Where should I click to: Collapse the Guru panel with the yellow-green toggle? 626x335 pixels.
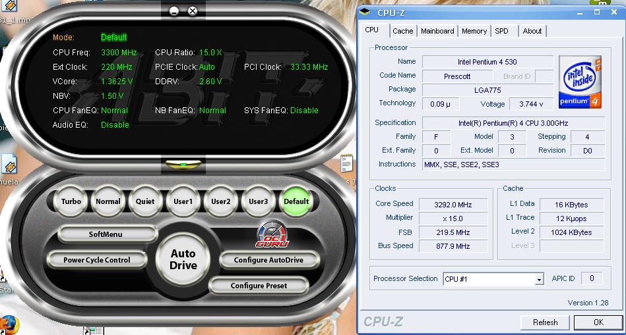pos(183,164)
